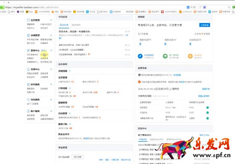235x164 pixels.
Task: Click the blue pencil publish-poster icon
Action: 140,56
